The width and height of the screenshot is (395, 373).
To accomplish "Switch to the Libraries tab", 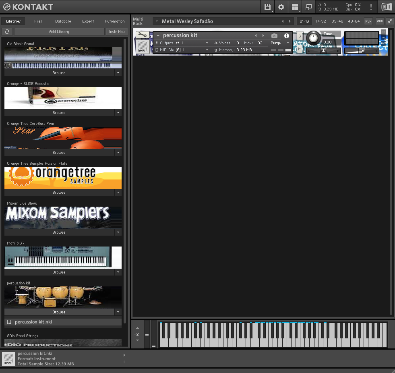I will [x=13, y=21].
